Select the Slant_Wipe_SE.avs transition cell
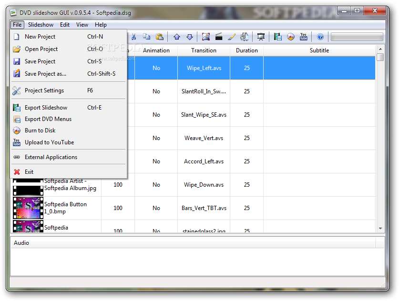The width and height of the screenshot is (399, 301). click(204, 115)
